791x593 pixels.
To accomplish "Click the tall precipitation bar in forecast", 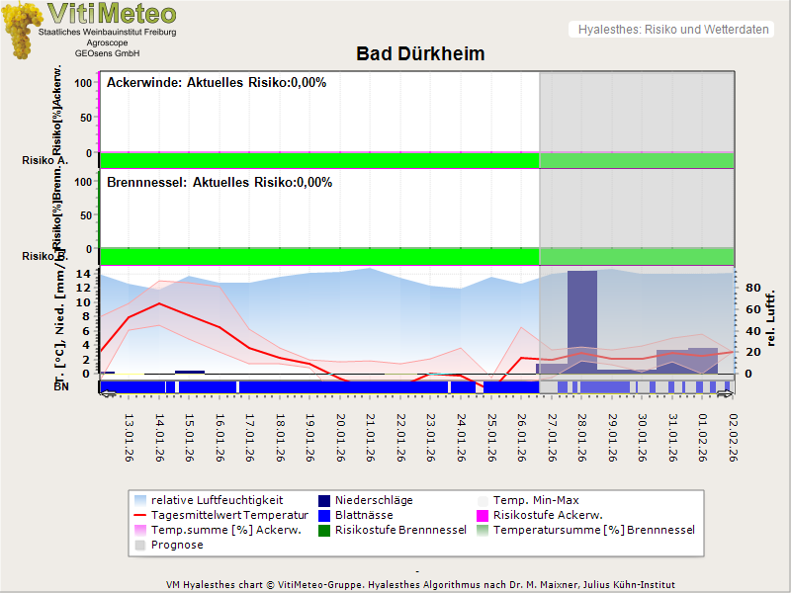I will tap(581, 321).
